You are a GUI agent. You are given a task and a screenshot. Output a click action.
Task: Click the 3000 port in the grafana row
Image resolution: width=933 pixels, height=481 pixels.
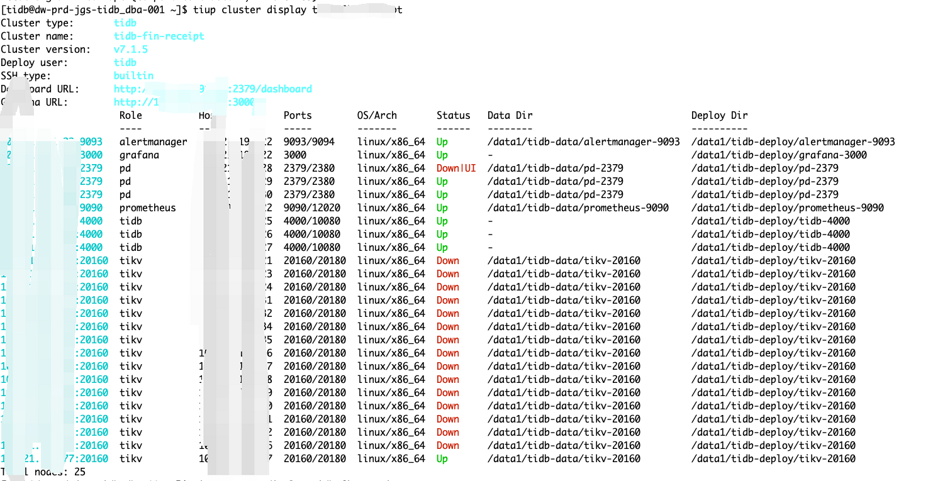coord(295,155)
